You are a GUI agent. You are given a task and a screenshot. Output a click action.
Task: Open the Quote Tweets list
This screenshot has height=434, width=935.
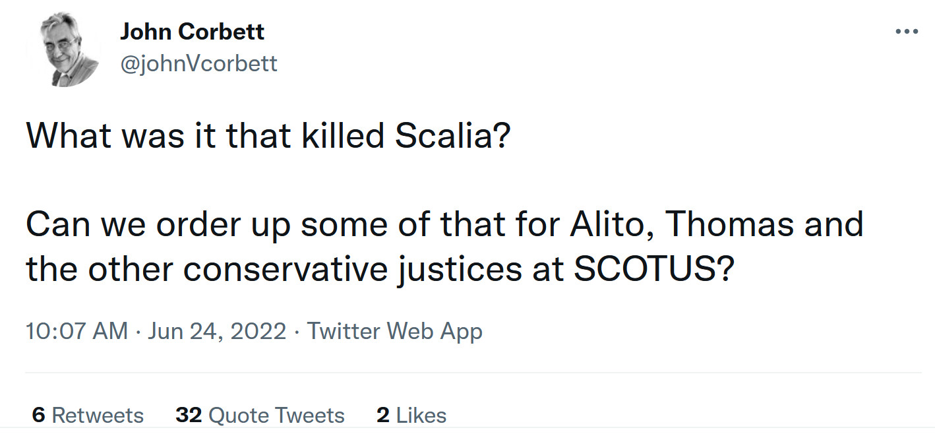[x=260, y=415]
